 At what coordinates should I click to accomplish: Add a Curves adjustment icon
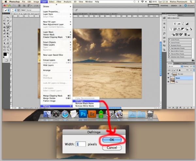coord(183,24)
